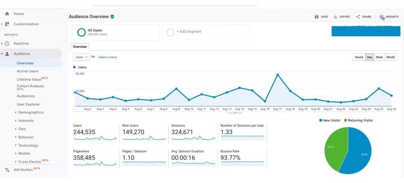
Task: Expand the Realtime section arrow
Action: 2,43
